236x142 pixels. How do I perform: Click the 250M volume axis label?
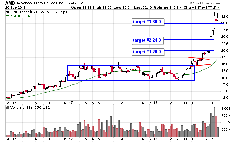(226, 129)
